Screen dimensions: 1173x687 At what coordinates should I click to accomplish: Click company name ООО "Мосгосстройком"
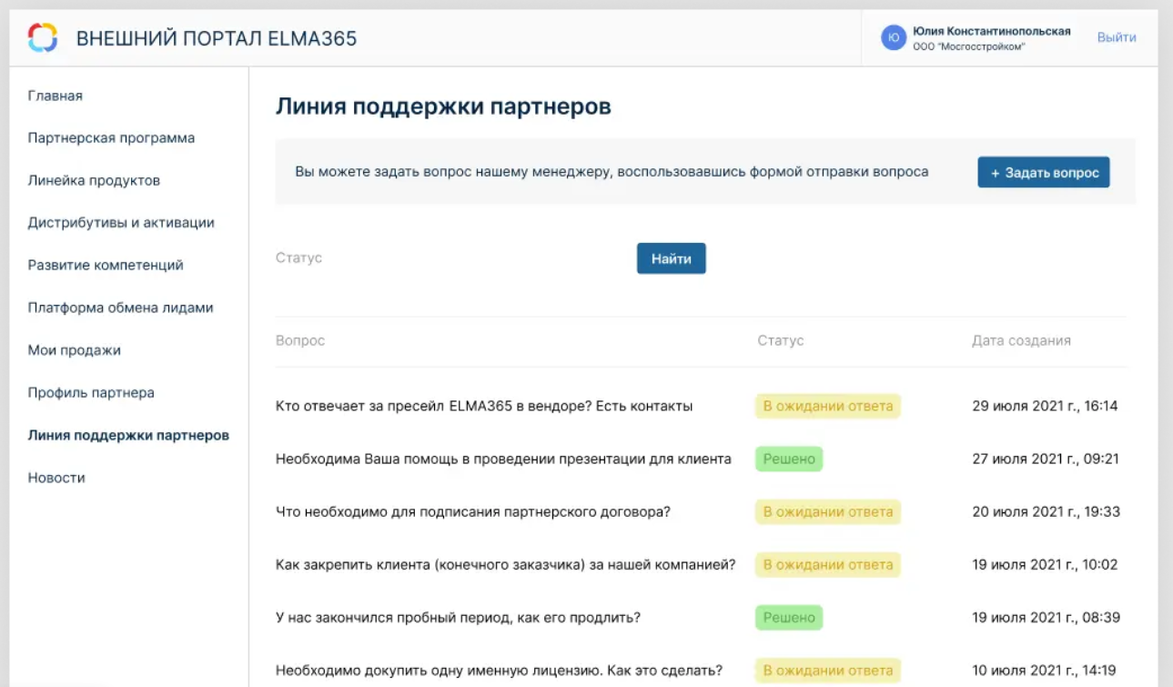coord(969,46)
